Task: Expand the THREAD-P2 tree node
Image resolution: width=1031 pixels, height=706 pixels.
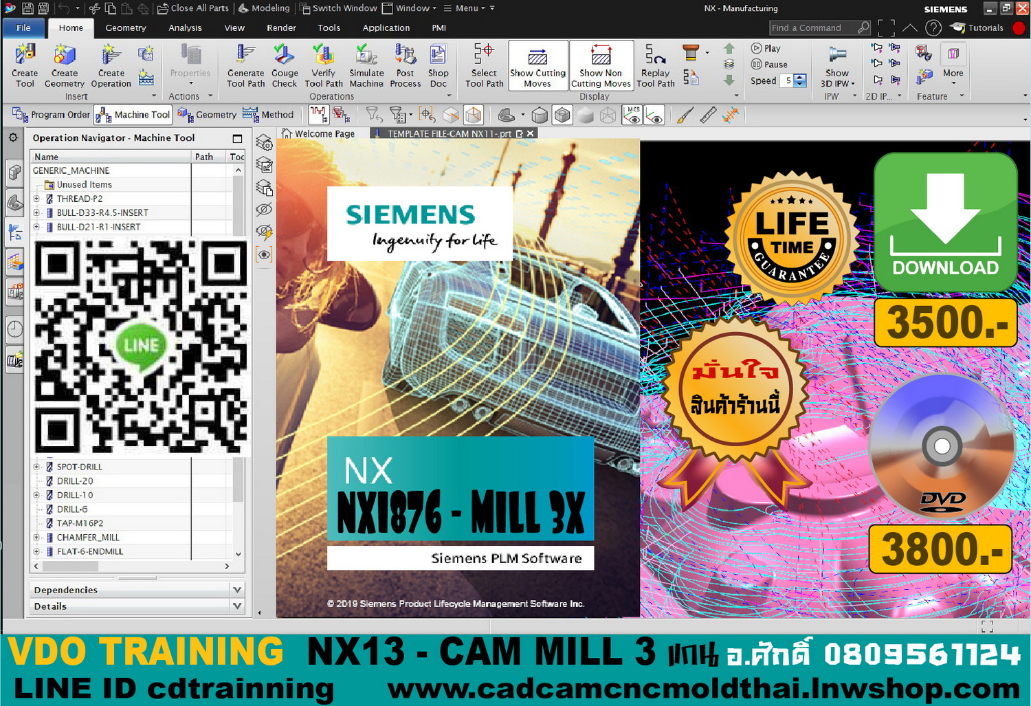Action: (36, 199)
